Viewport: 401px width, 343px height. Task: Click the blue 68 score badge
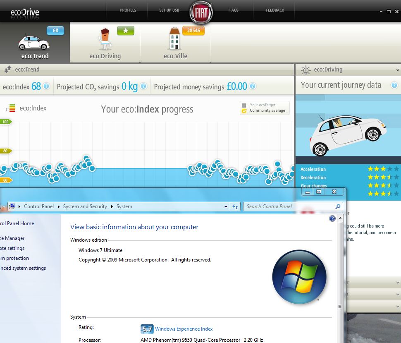[55, 31]
